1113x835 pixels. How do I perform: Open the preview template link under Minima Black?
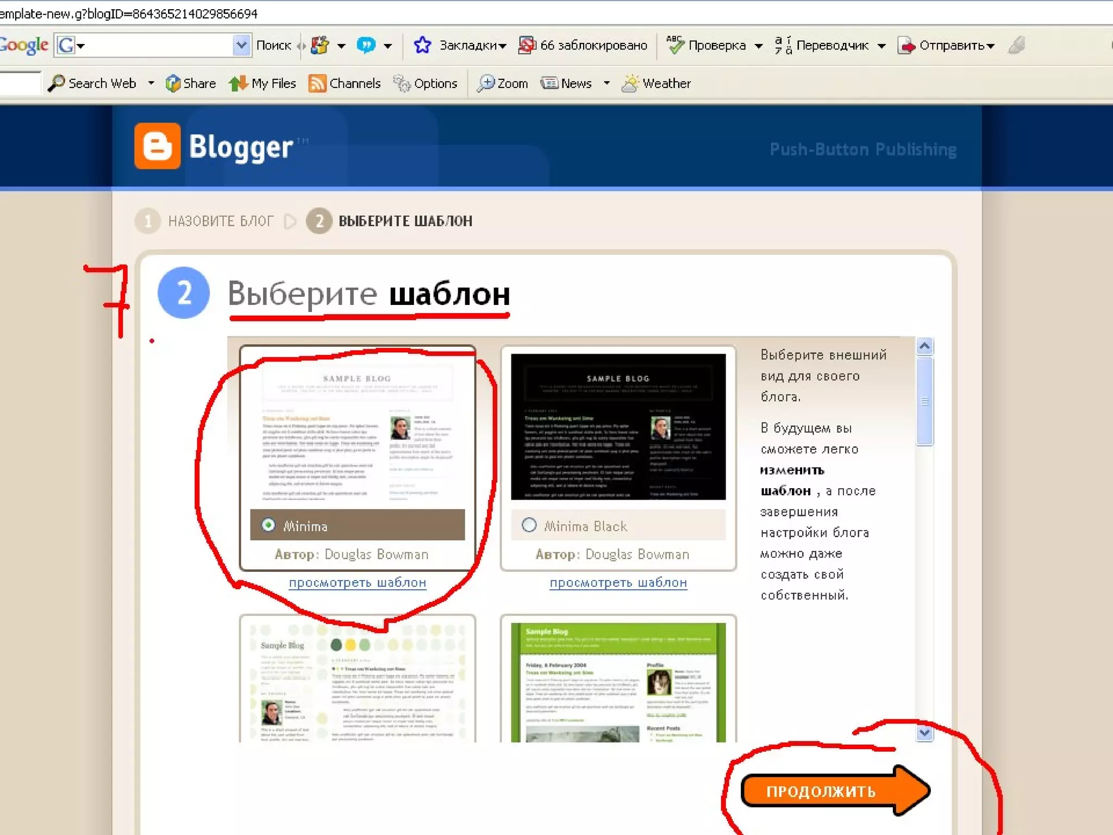click(x=618, y=583)
